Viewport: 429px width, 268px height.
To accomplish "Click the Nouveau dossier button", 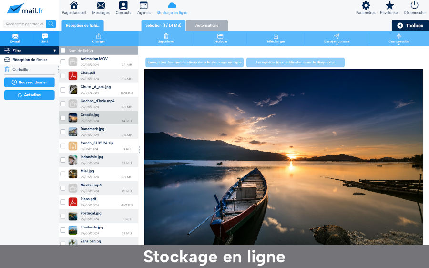I will point(30,82).
